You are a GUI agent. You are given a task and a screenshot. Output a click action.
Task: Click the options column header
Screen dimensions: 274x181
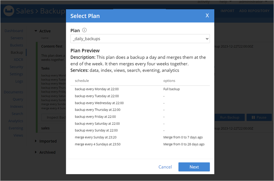click(169, 81)
